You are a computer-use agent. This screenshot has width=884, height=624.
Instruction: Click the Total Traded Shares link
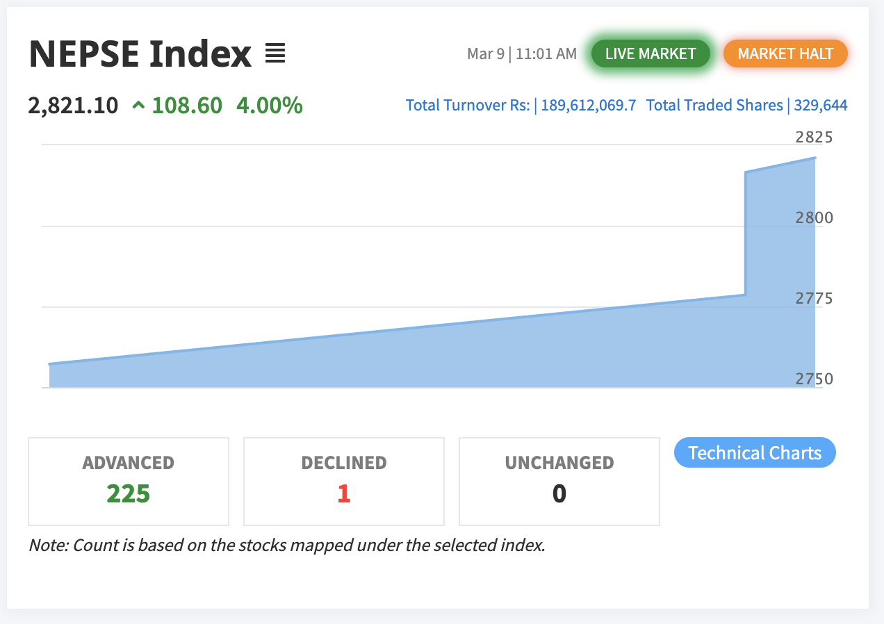coord(746,106)
